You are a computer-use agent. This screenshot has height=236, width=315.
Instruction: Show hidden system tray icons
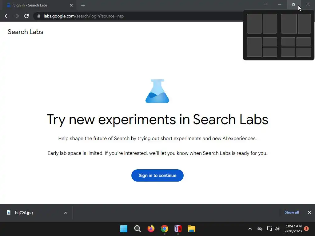point(250,229)
